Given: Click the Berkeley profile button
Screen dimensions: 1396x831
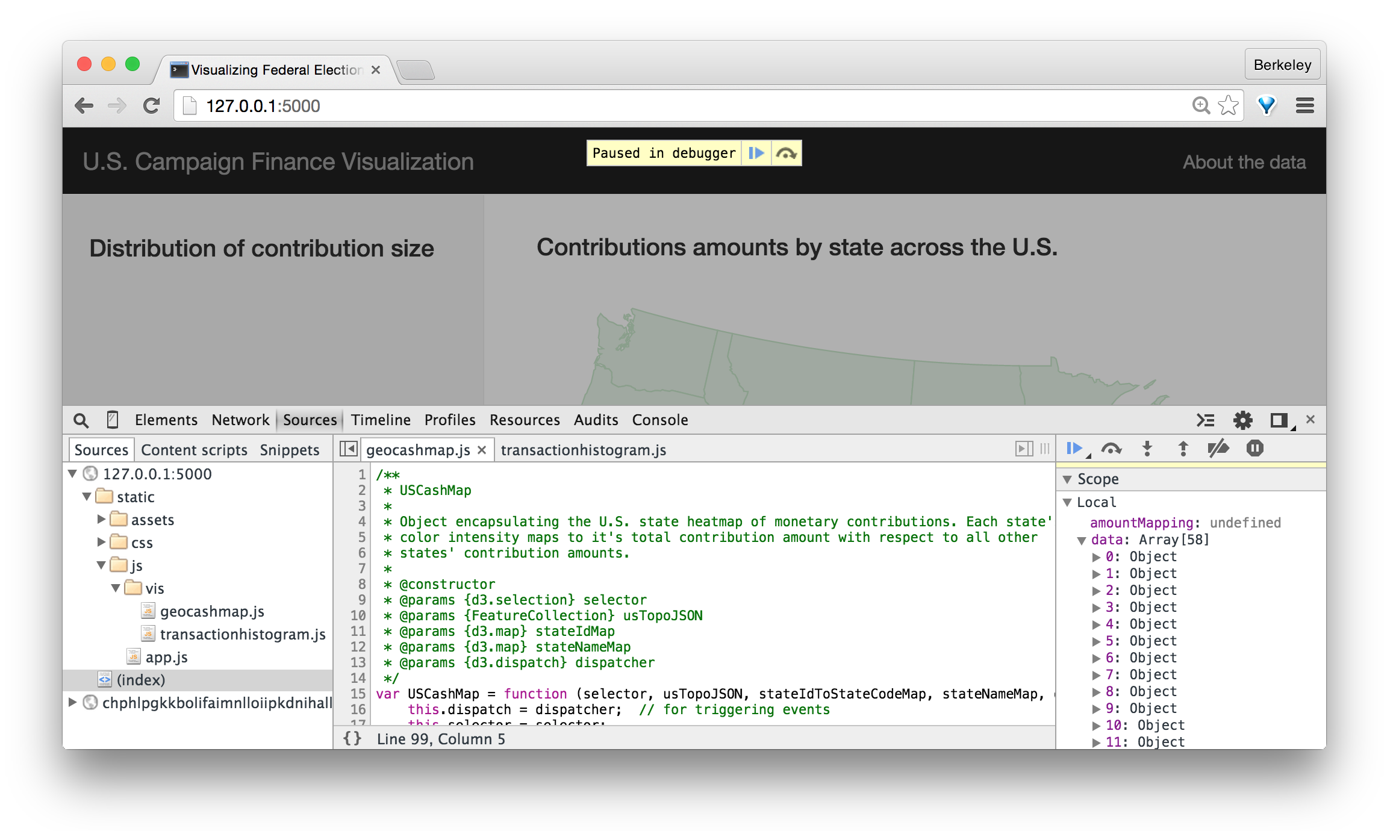Looking at the screenshot, I should click(x=1282, y=64).
